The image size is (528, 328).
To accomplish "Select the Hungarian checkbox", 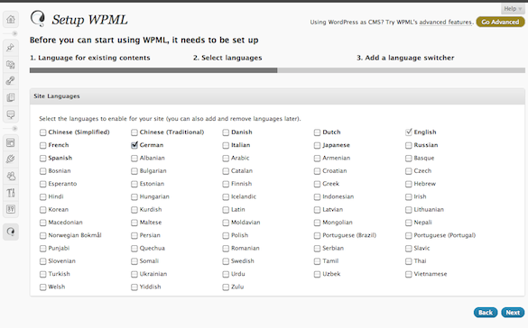I will (134, 197).
